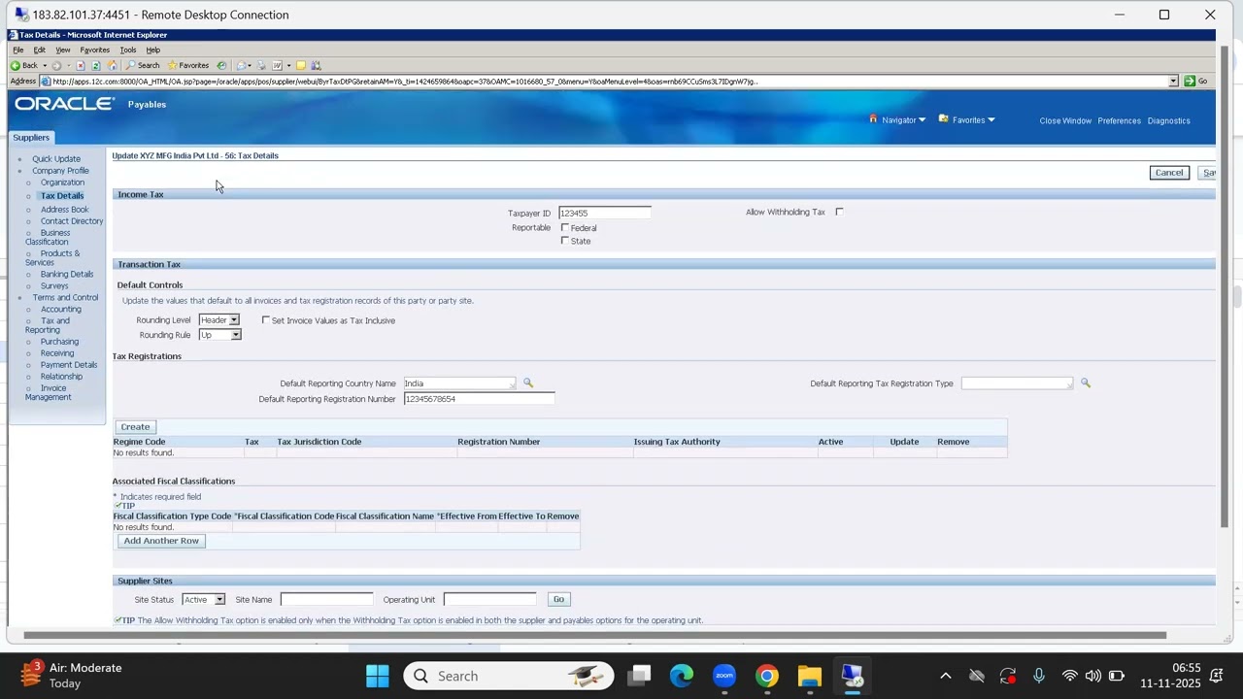Click the IE Edit with Word icon
The image size is (1243, 699).
tap(277, 65)
